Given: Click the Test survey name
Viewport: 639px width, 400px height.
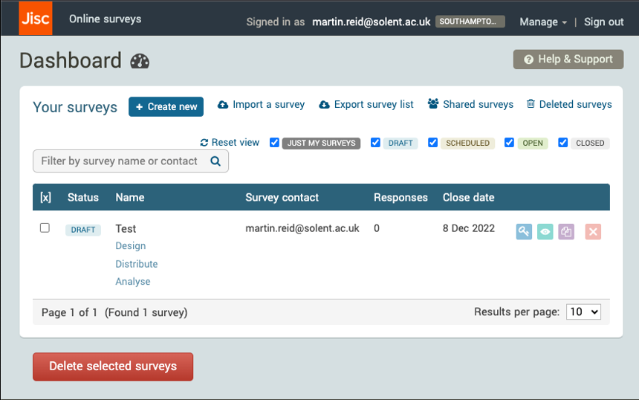Looking at the screenshot, I should (126, 229).
